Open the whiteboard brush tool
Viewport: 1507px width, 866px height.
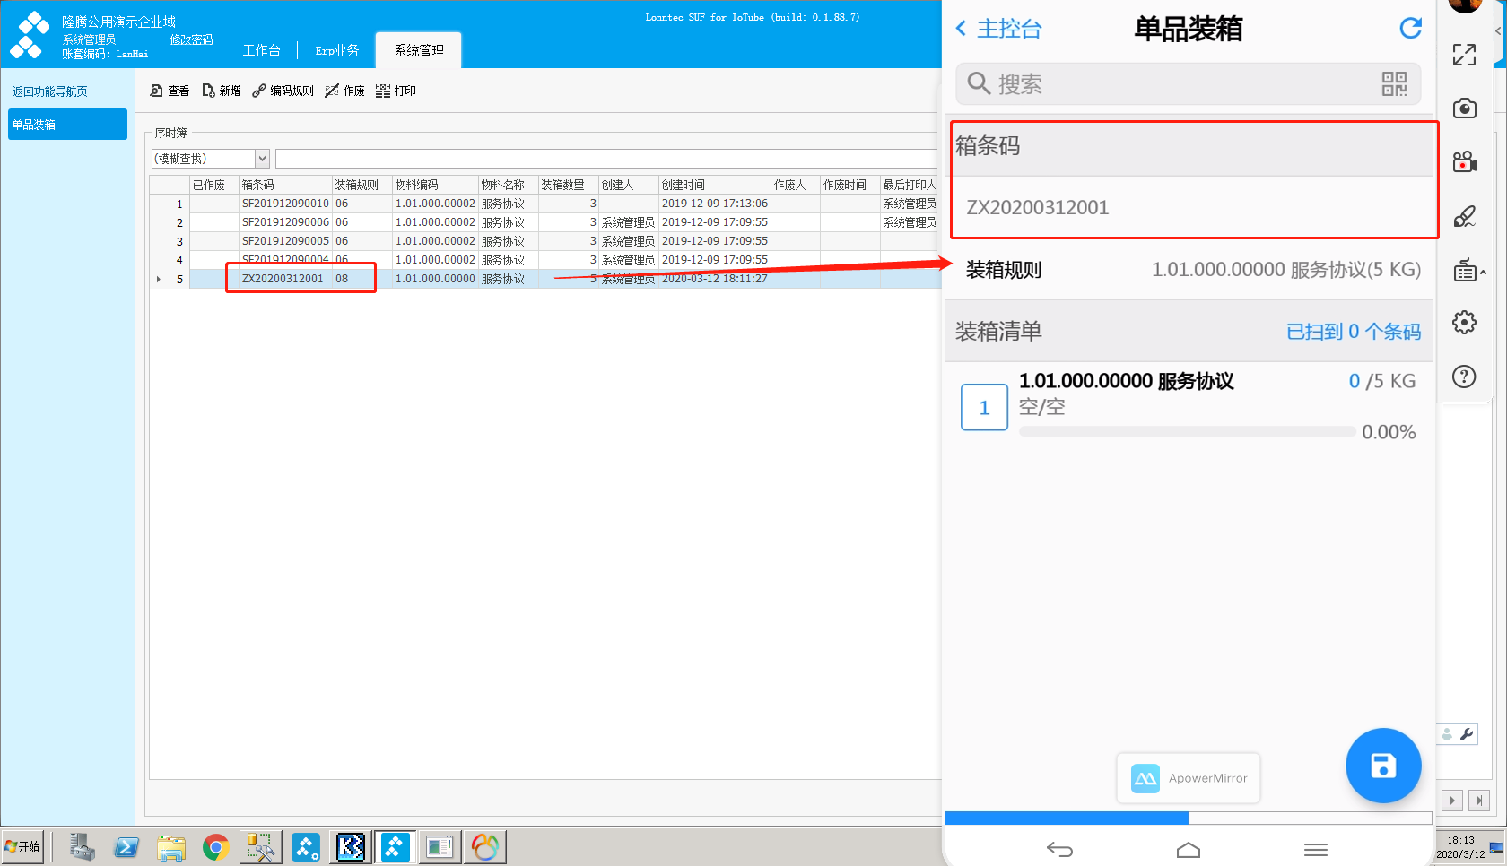1464,216
